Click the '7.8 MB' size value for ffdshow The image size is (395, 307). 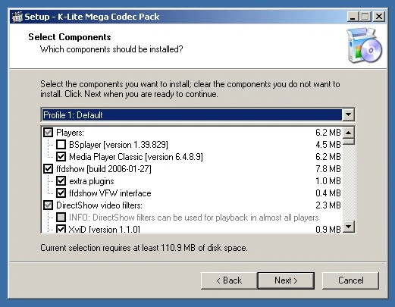coord(328,169)
